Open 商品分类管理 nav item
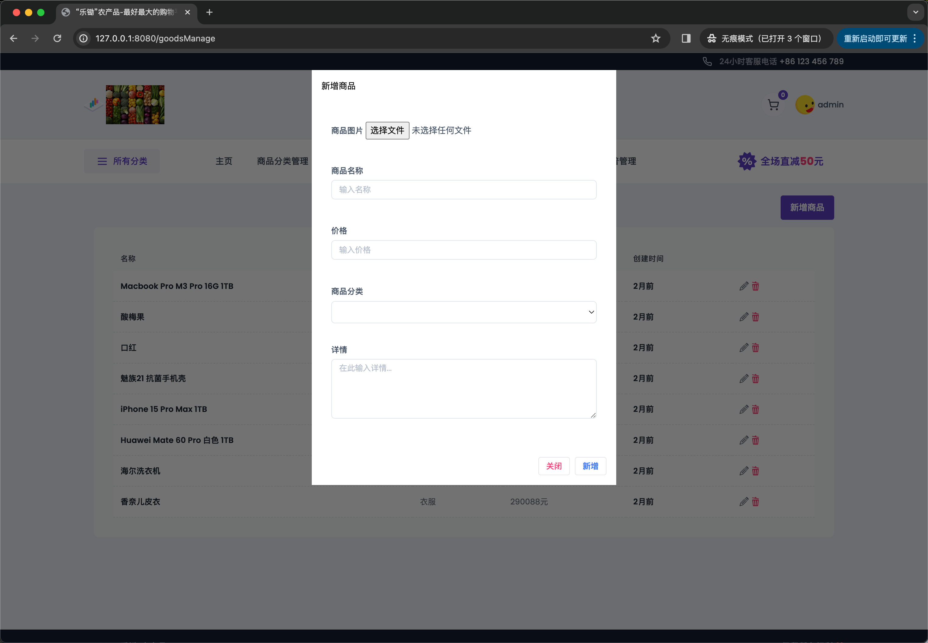The width and height of the screenshot is (928, 643). [282, 161]
